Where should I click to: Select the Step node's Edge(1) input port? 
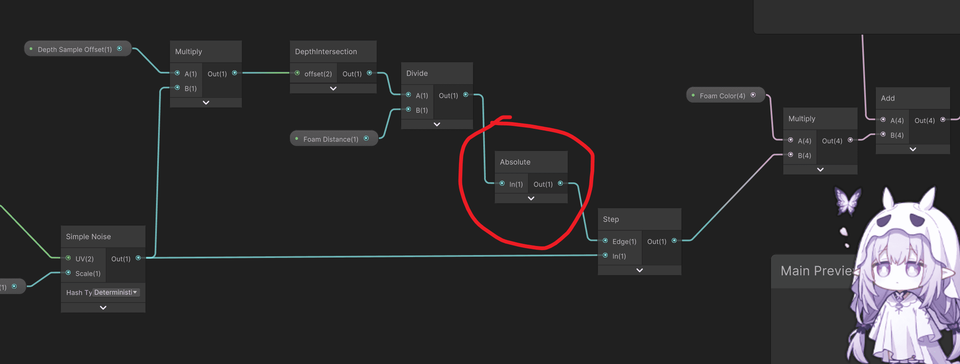click(x=605, y=241)
